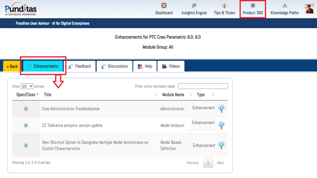Open the Knowledge Paths icon
The height and width of the screenshot is (178, 317).
click(x=284, y=6)
